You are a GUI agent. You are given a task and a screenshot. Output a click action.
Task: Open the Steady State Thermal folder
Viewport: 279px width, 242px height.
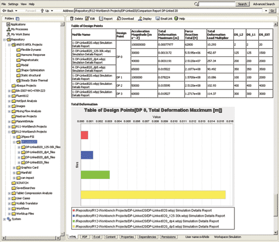[x=32, y=80]
